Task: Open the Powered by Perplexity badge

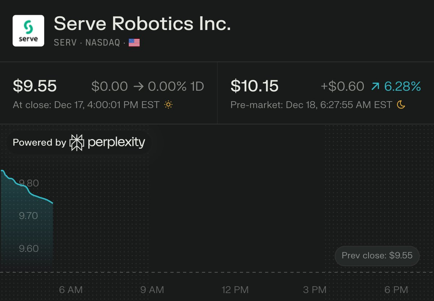Action: click(79, 142)
